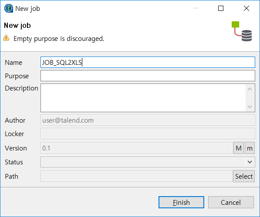Image resolution: width=260 pixels, height=217 pixels.
Task: Click the warning triangle icon
Action: (6, 38)
